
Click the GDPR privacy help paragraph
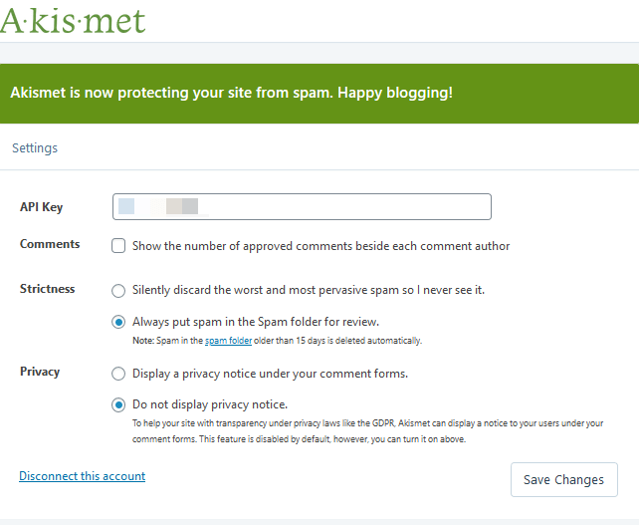click(367, 430)
